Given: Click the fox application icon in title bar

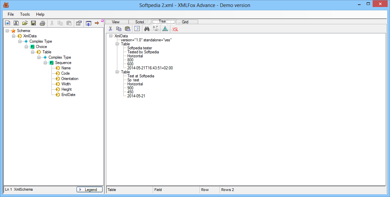Looking at the screenshot, I should coord(6,5).
